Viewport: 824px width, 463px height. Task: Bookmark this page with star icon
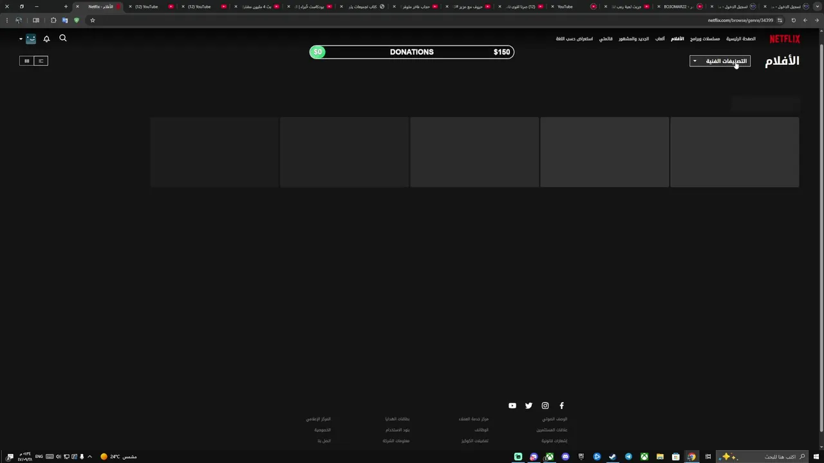point(92,21)
